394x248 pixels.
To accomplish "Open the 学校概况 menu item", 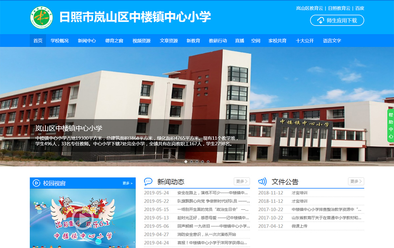I will click(x=59, y=41).
